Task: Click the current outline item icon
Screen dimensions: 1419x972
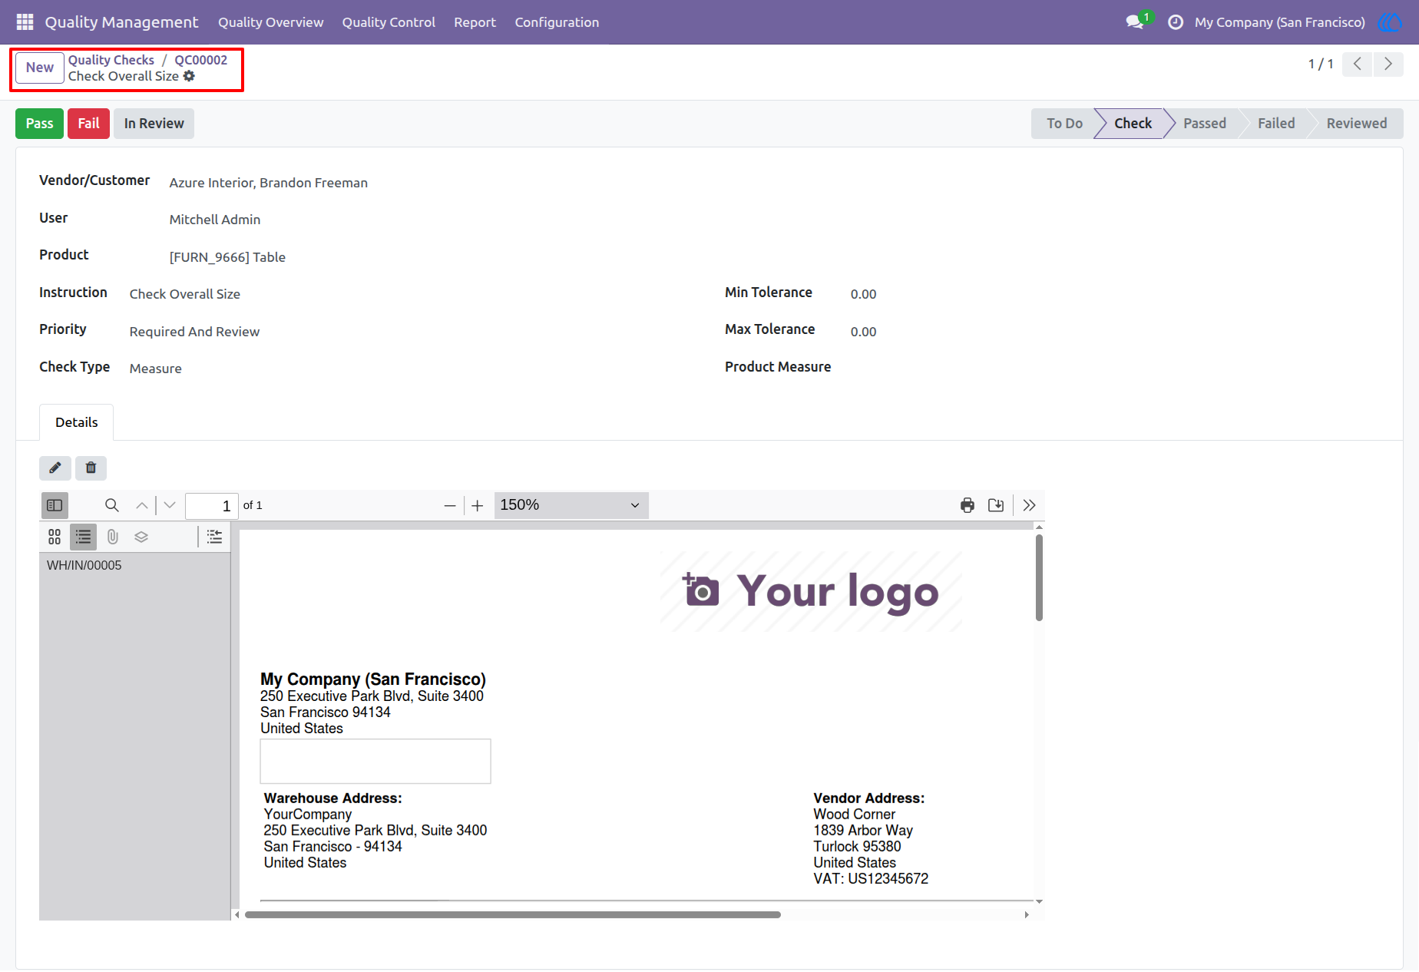Action: [215, 537]
